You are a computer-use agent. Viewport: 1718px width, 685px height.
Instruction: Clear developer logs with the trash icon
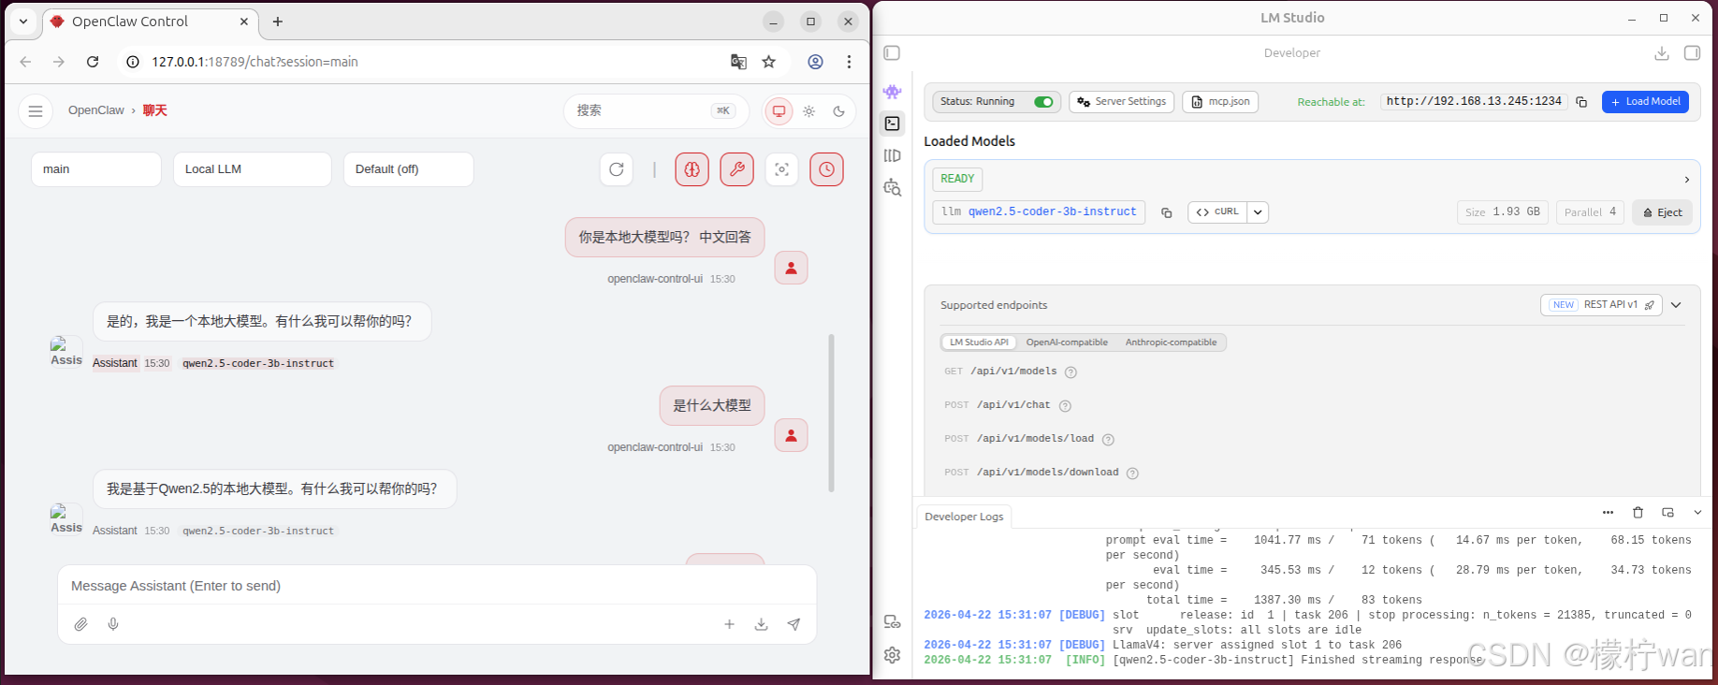[1638, 513]
